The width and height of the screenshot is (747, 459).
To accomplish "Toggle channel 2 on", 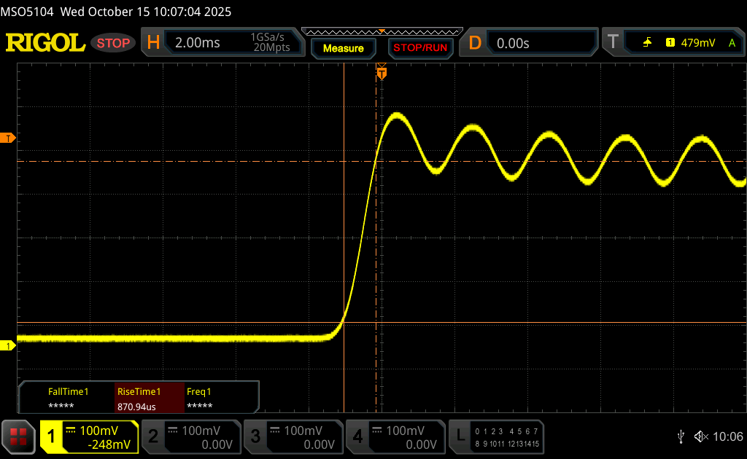I will tap(191, 436).
